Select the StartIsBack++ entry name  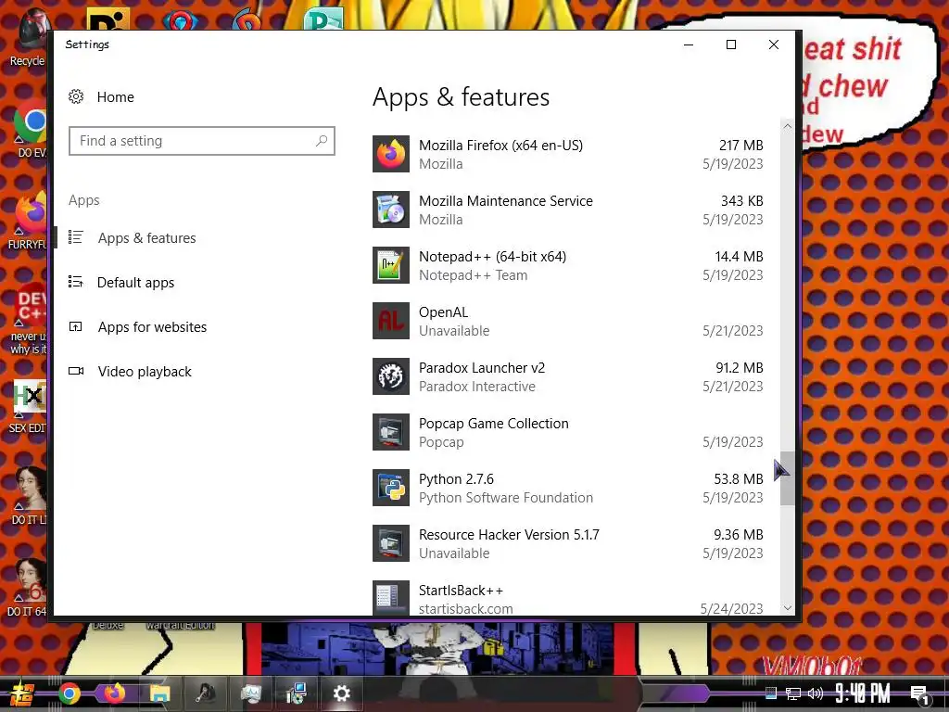[x=461, y=591]
